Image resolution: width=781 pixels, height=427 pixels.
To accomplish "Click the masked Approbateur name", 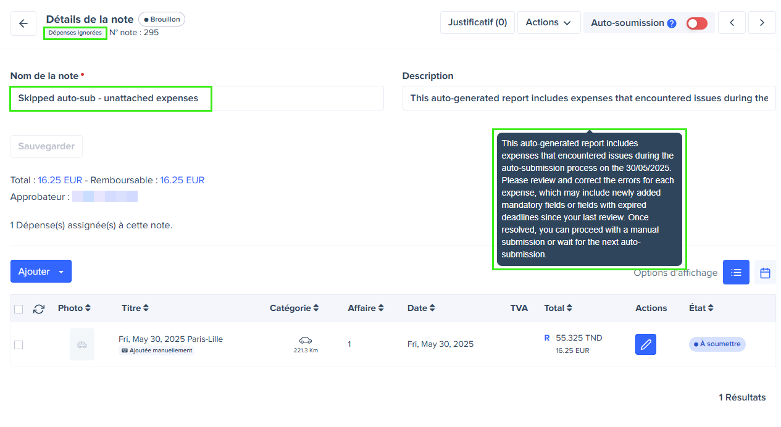I will point(105,197).
